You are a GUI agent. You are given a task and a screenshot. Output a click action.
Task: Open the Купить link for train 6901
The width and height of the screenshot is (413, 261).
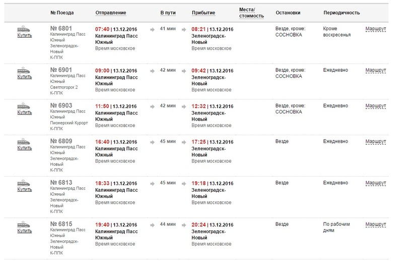[25, 77]
